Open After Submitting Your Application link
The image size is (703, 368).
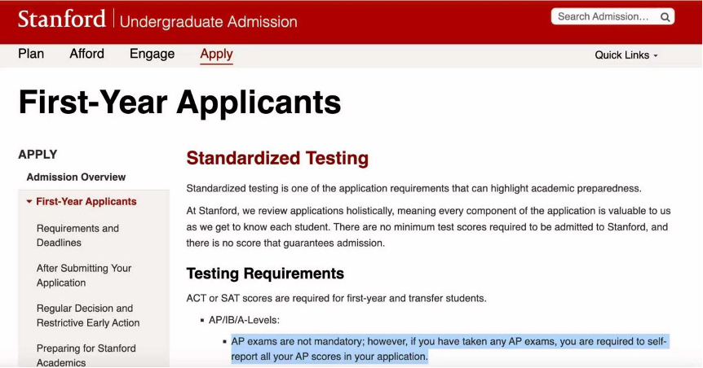(83, 275)
